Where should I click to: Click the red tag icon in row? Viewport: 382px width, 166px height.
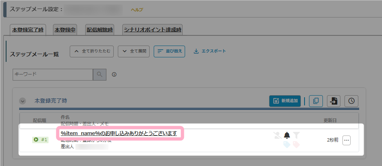coord(296,144)
